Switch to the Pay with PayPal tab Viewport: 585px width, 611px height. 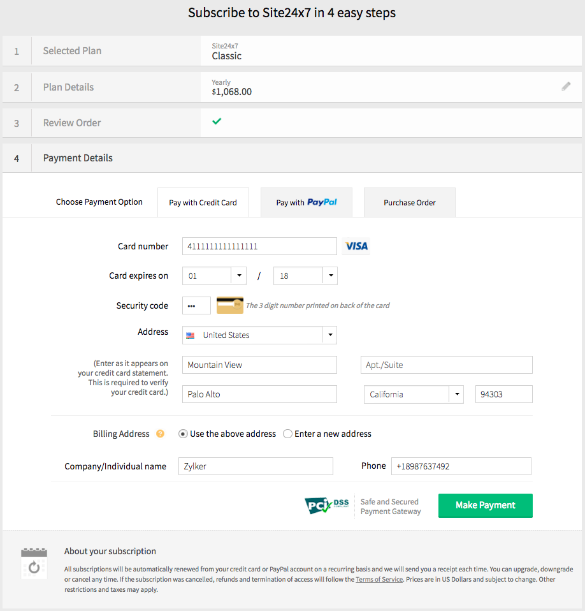(x=306, y=202)
